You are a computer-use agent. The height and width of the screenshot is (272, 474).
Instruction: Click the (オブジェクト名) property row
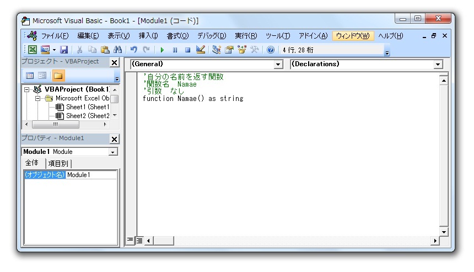click(x=45, y=175)
